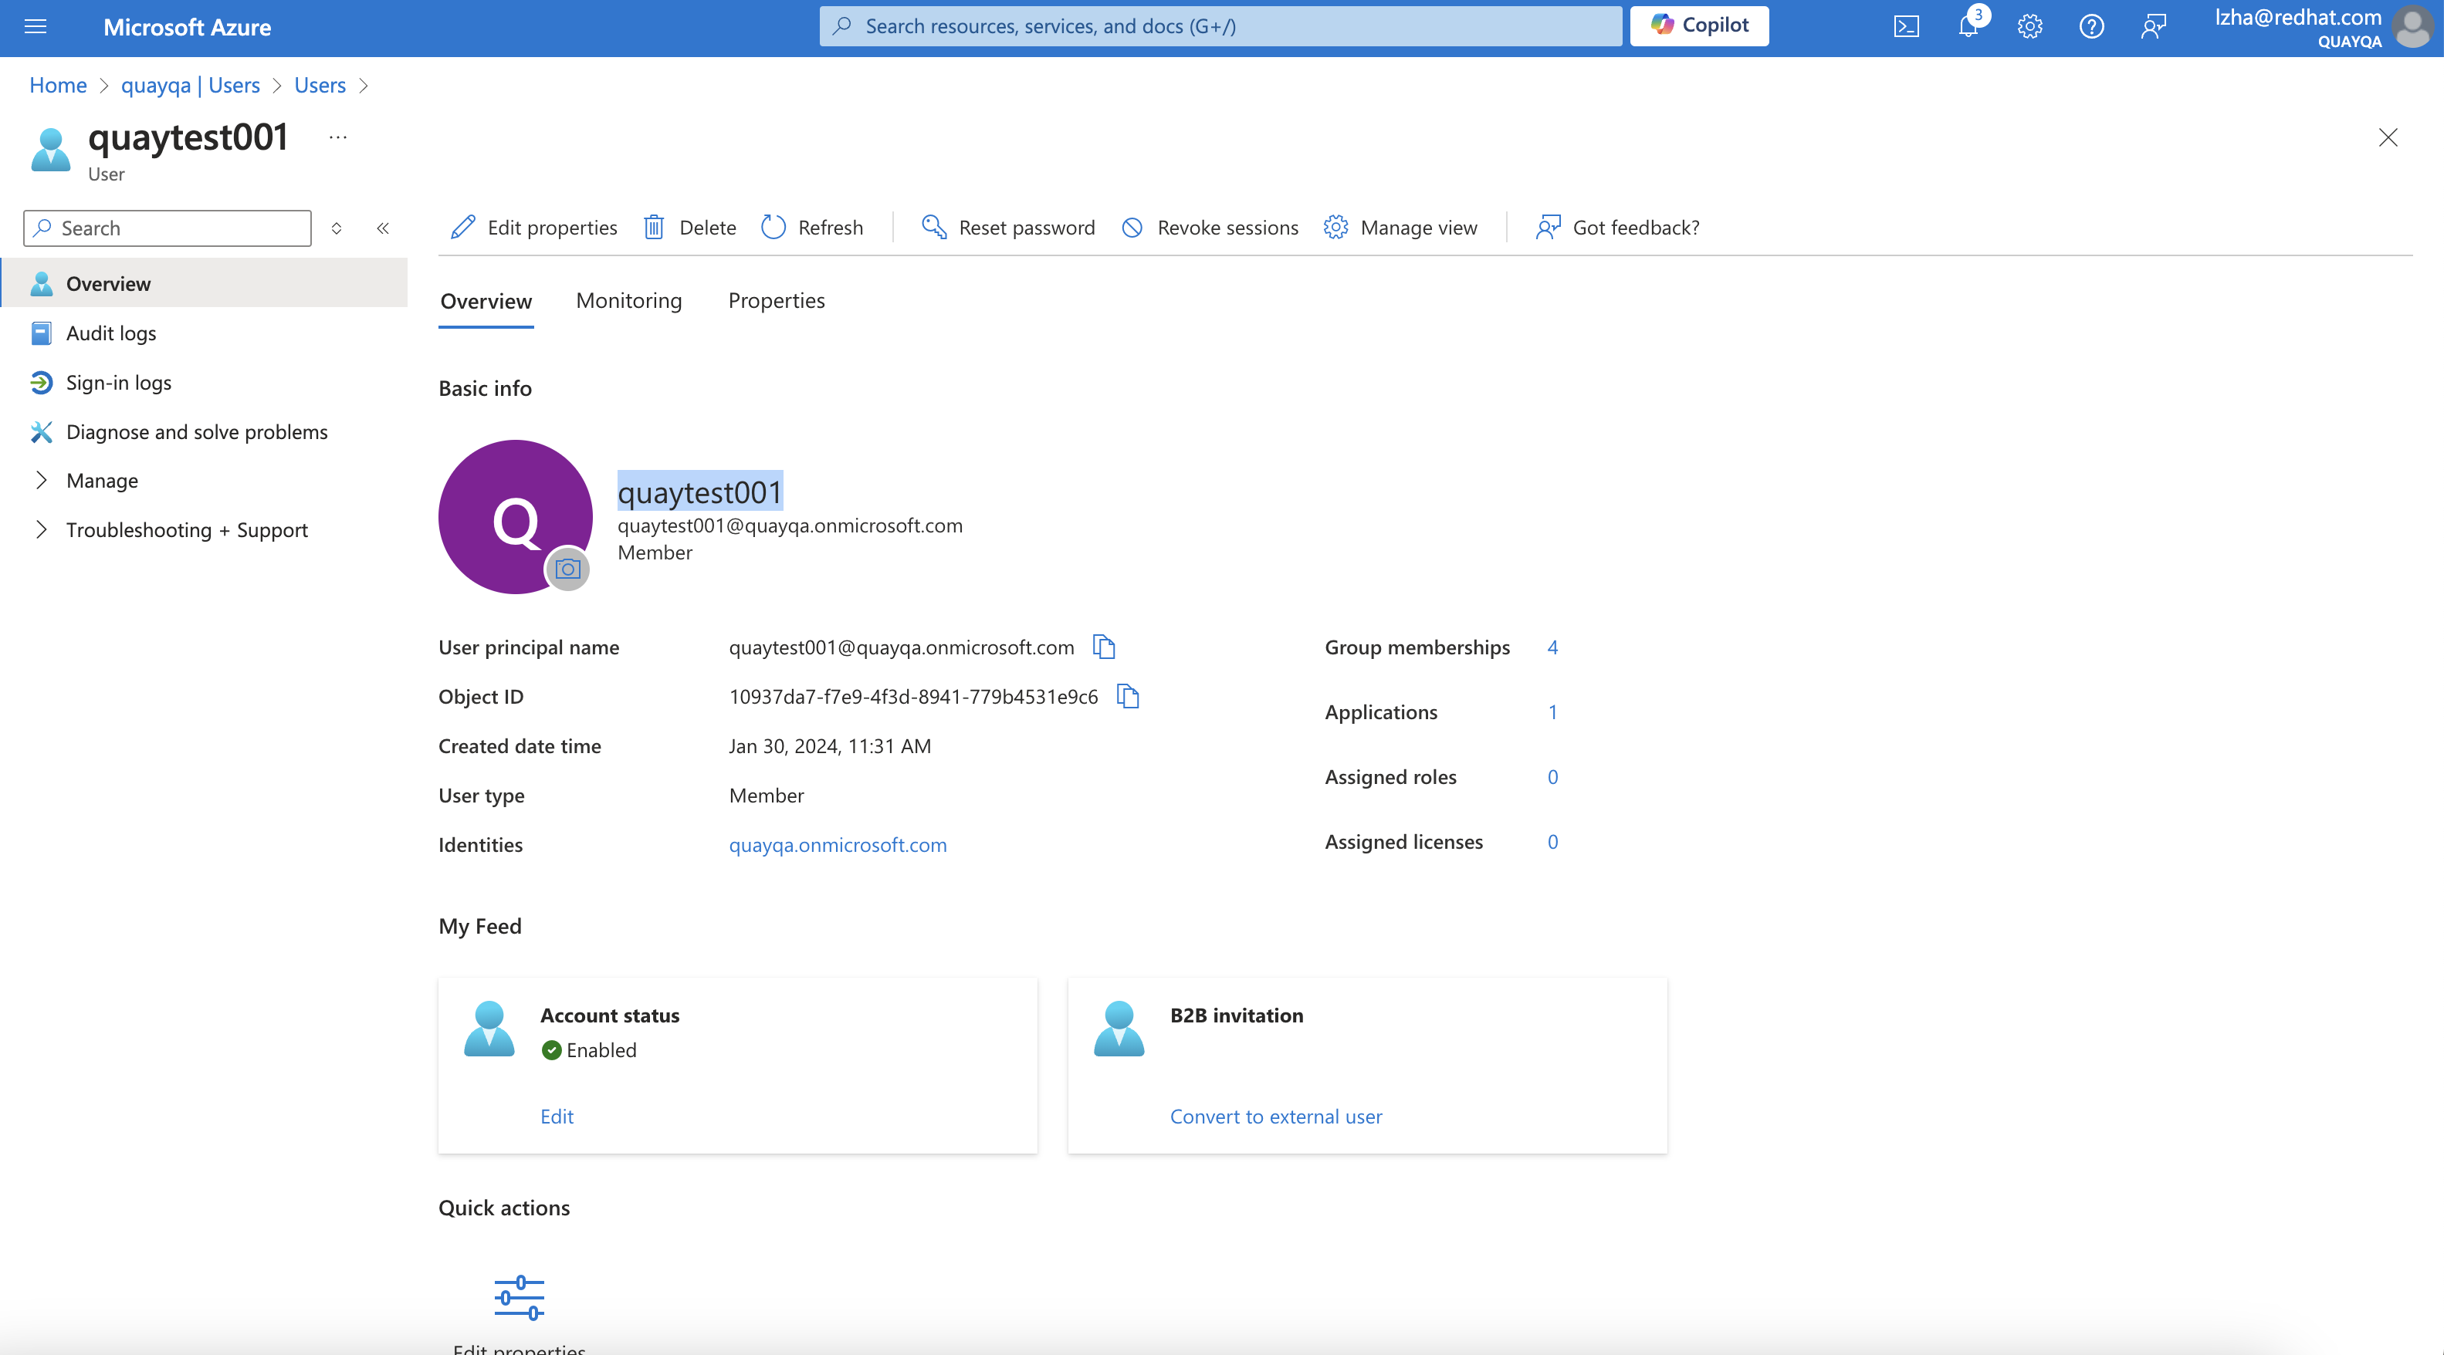Viewport: 2444px width, 1355px height.
Task: Expand Troubleshooting + Support section
Action: tap(186, 530)
